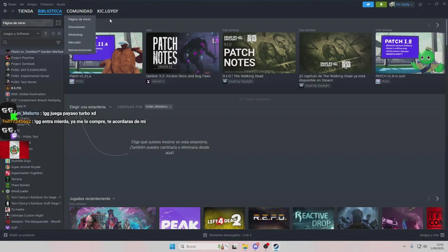Click the downloads icon in bottom bar
This screenshot has width=448, height=252.
tap(205, 235)
